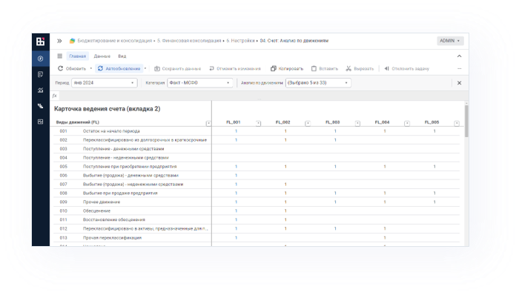Open breadcrumb 6. Настройки
The width and height of the screenshot is (519, 295).
tap(241, 41)
